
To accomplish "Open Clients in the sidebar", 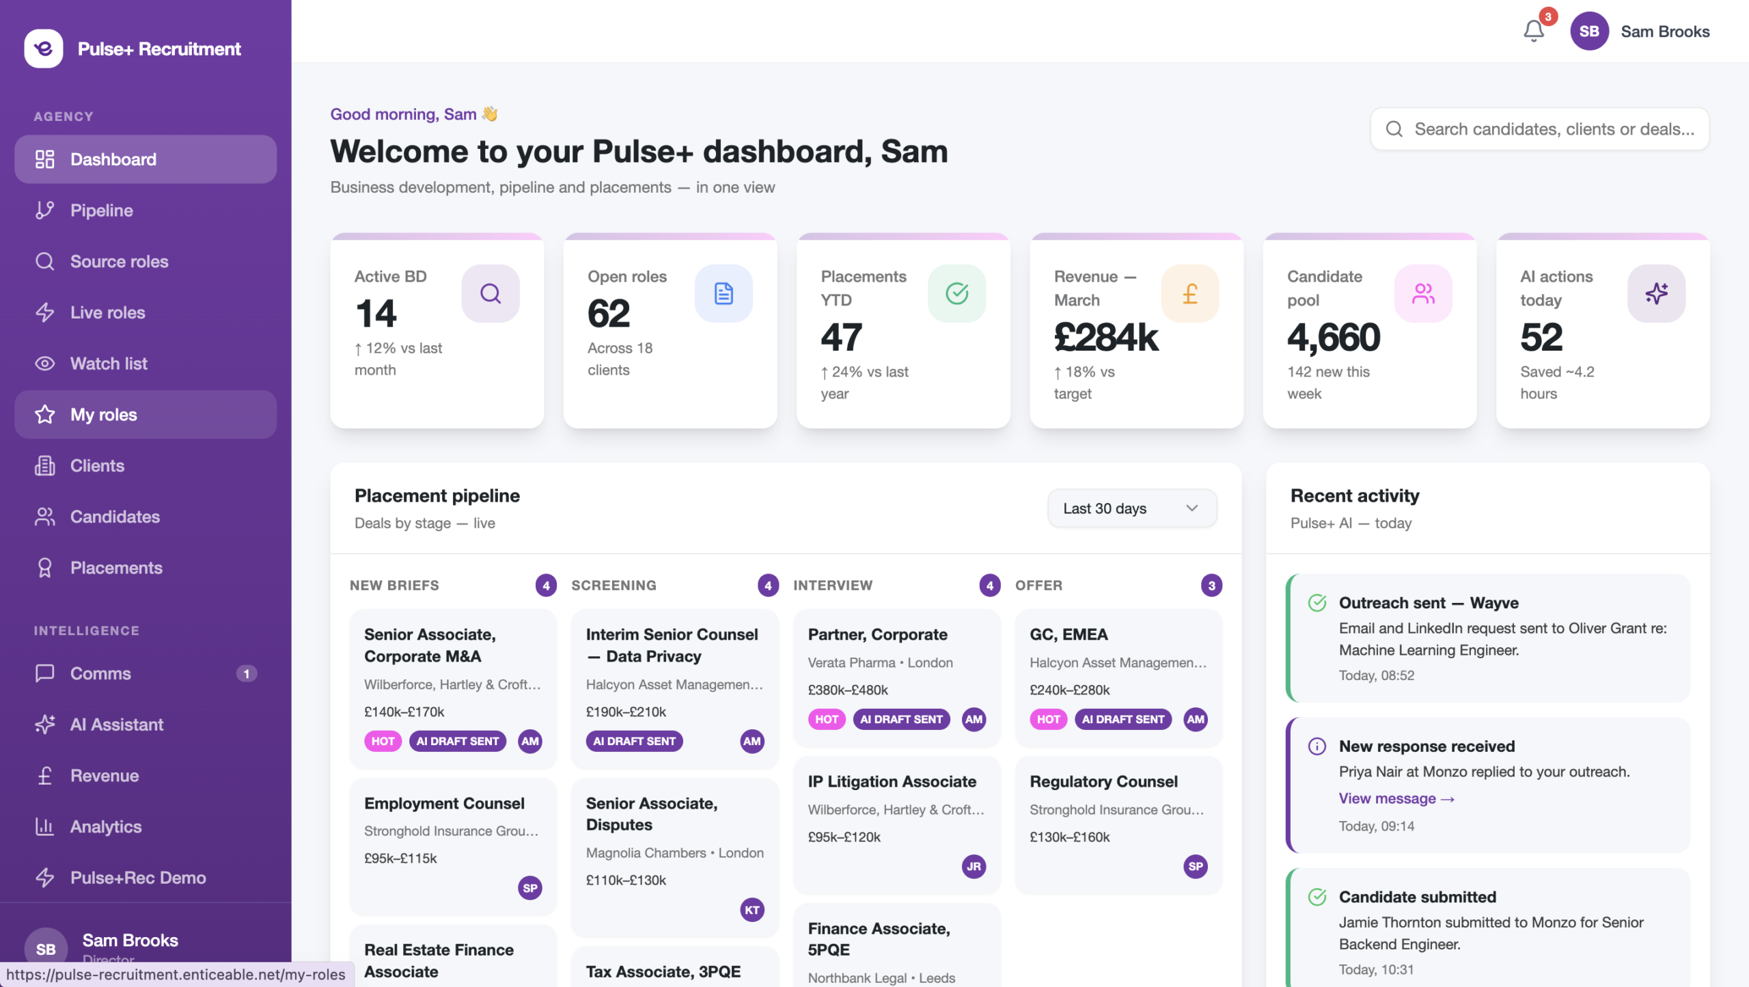I will [146, 466].
